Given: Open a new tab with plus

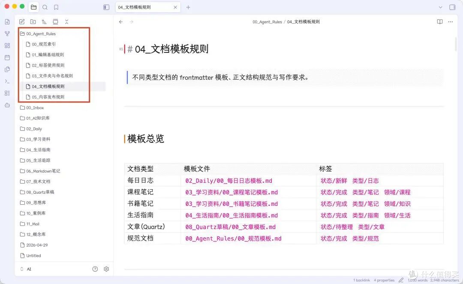Looking at the screenshot, I should click(188, 7).
